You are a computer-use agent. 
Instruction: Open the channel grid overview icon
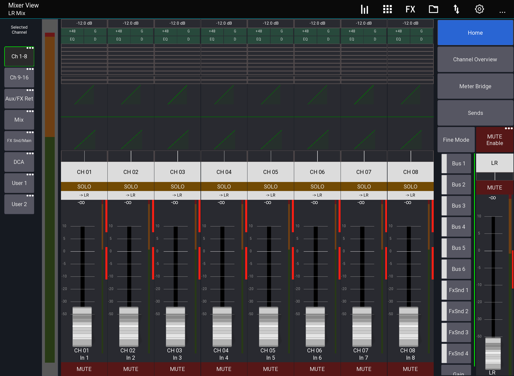tap(387, 9)
